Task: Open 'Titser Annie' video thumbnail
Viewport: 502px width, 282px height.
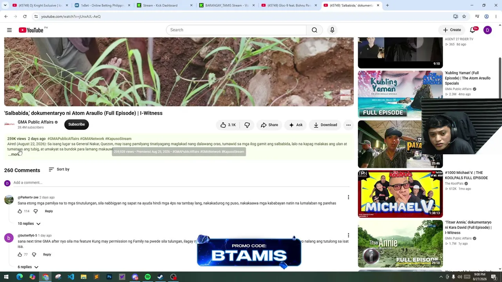Action: [400, 244]
